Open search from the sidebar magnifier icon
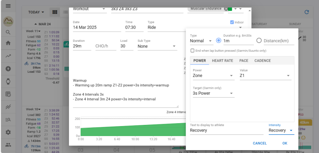 point(8,32)
